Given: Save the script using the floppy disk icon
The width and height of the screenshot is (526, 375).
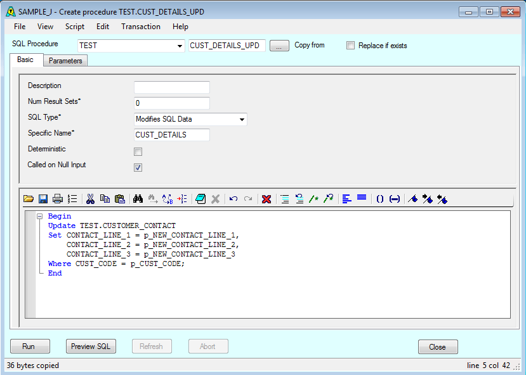Looking at the screenshot, I should 43,199.
